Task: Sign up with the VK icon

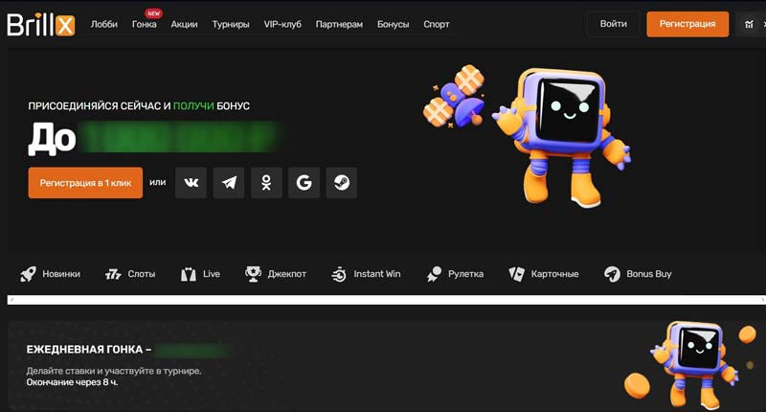Action: coord(191,182)
